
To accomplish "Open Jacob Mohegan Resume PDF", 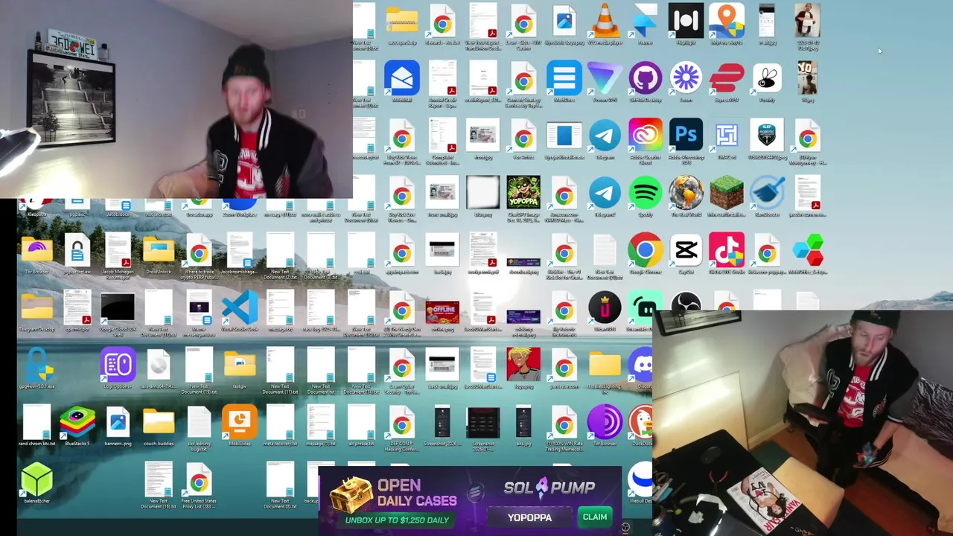I will (x=118, y=251).
